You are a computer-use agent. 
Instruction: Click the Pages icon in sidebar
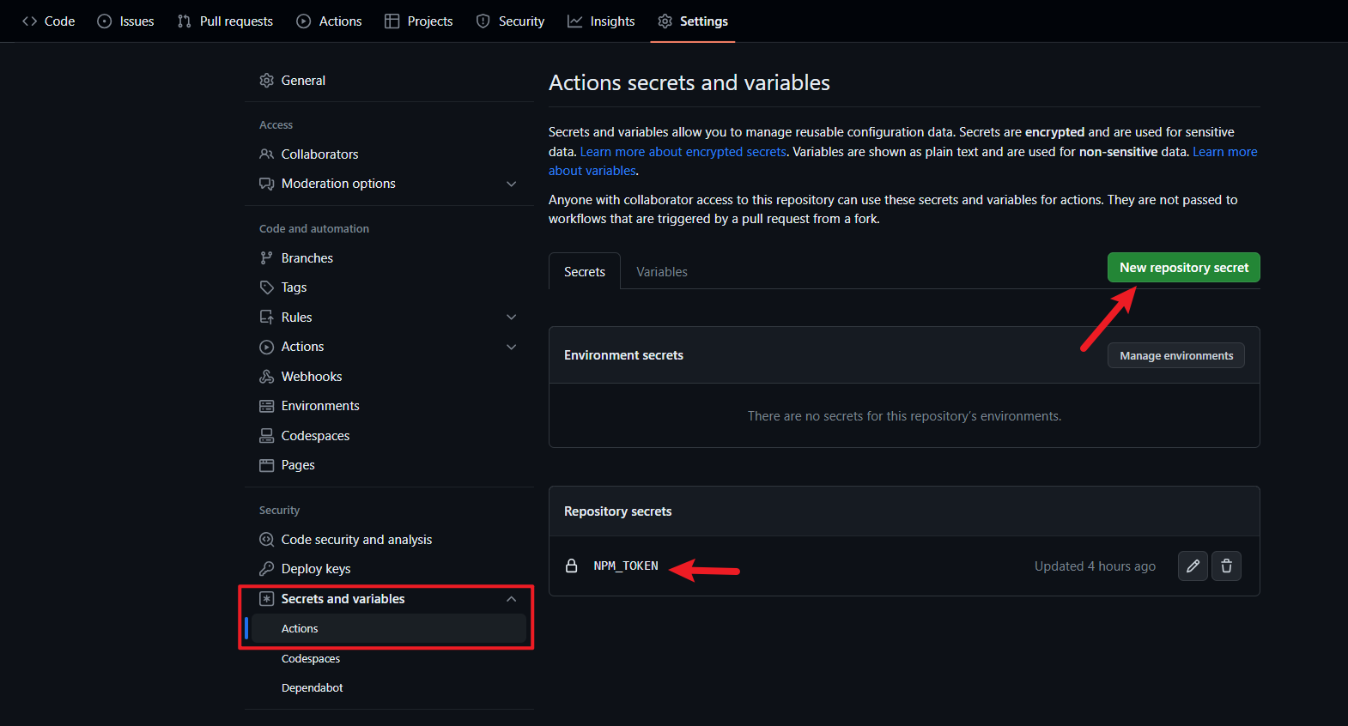pyautogui.click(x=267, y=465)
